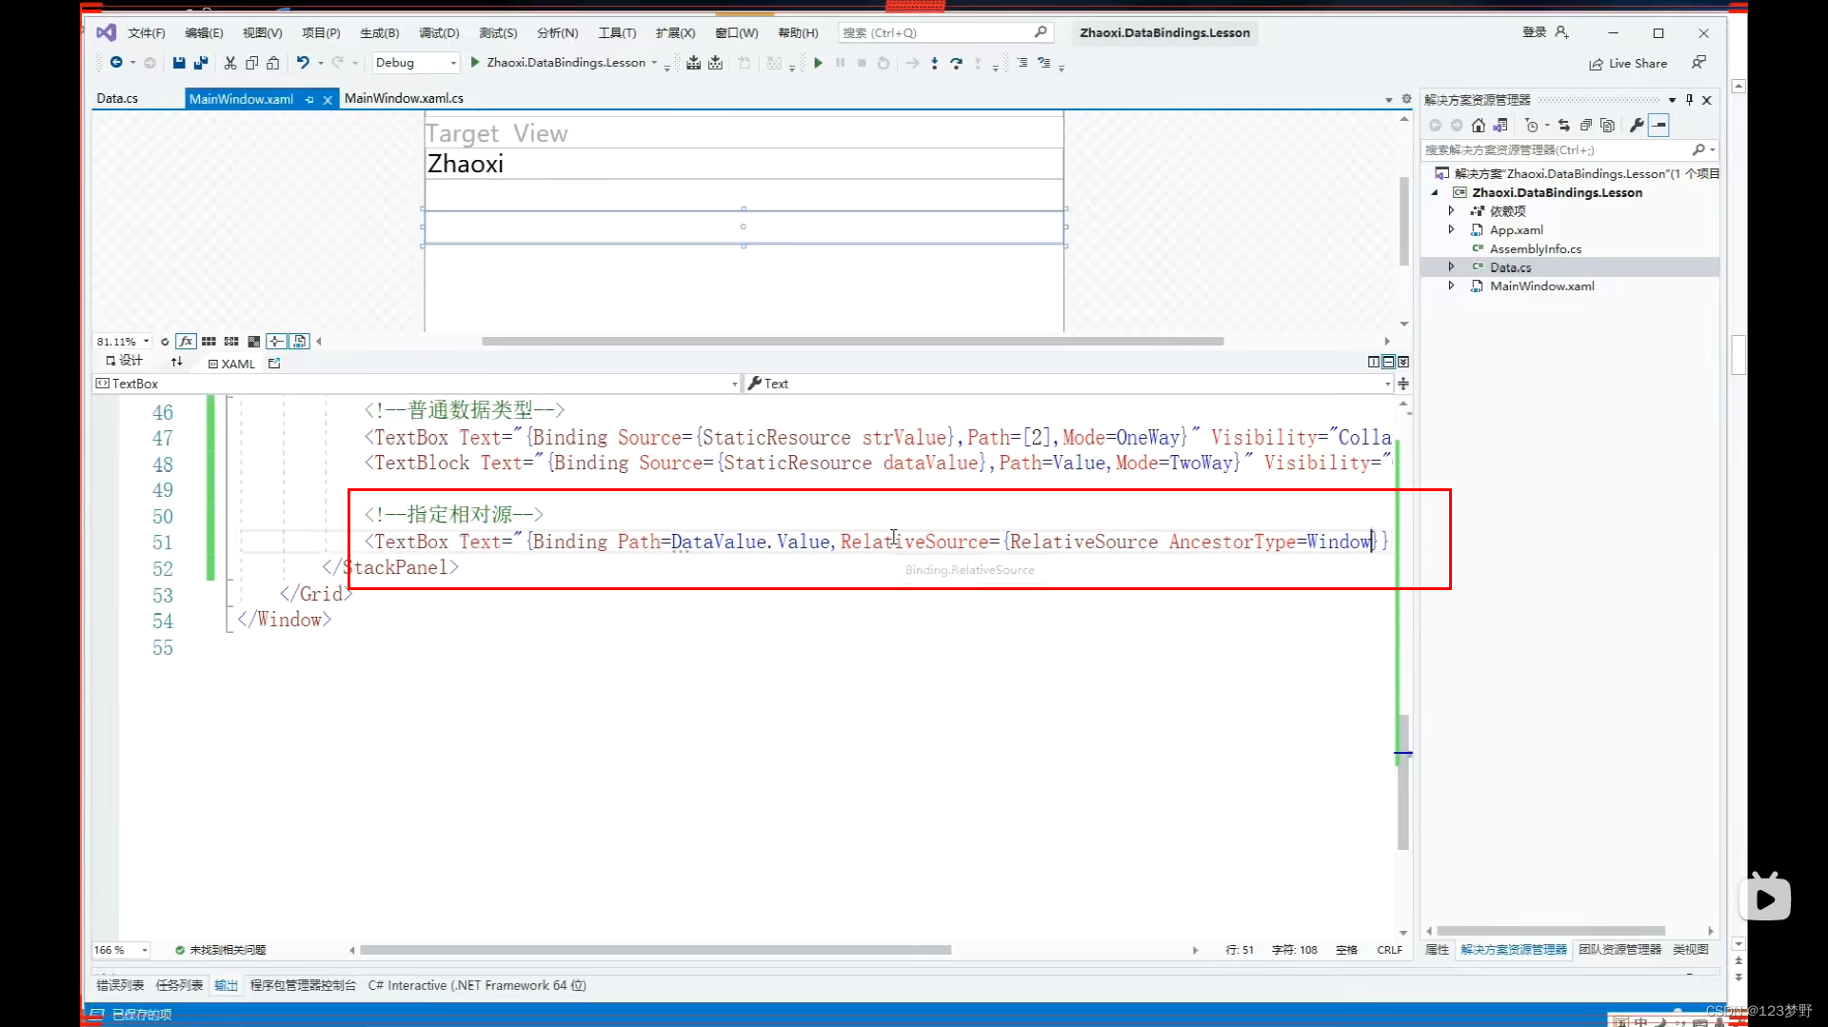Click the Copy icon in toolbar
This screenshot has height=1027, width=1828.
251,63
